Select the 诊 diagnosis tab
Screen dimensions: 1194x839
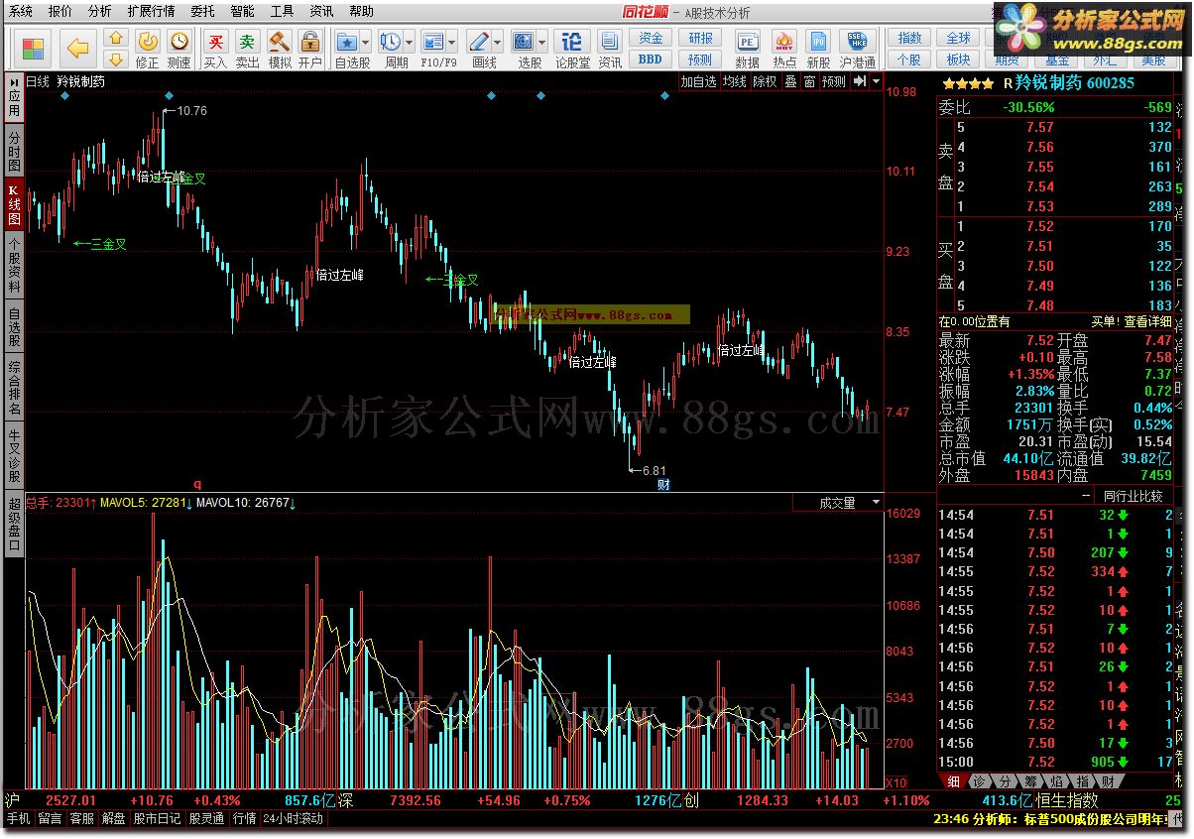(x=979, y=781)
